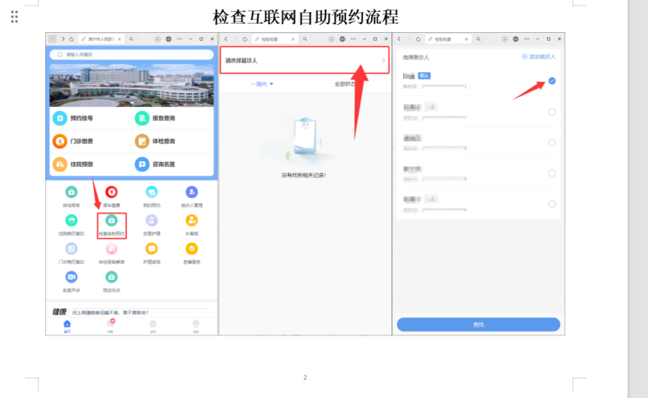This screenshot has height=398, width=648.
Task: Open the 报告查询 report query icon
Action: 142,118
